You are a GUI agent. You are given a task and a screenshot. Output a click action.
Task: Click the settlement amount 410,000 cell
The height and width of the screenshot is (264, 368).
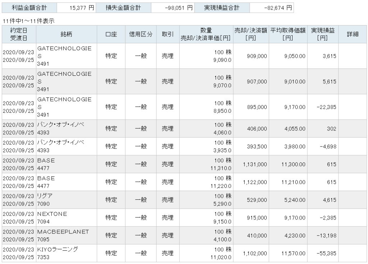[x=251, y=236]
